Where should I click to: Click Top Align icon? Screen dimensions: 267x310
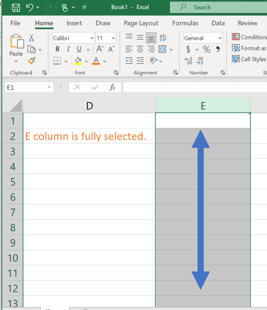[129, 37]
